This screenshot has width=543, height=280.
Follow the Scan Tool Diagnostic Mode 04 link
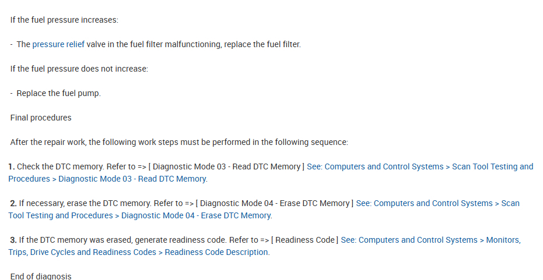437,203
